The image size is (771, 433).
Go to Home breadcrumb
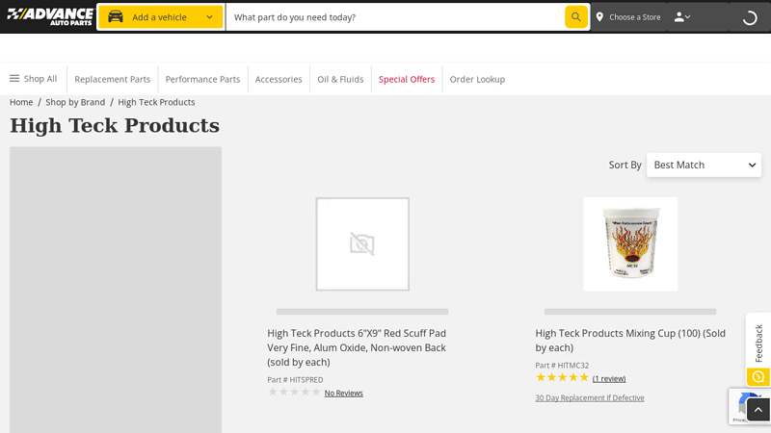point(21,102)
